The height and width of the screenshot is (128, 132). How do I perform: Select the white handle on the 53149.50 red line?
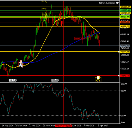(x=119, y=76)
